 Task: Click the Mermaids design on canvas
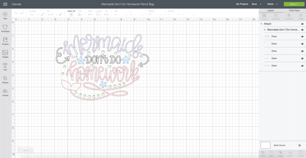click(102, 67)
